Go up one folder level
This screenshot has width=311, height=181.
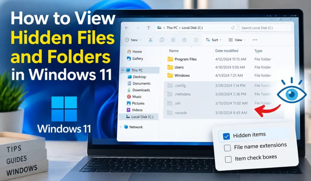[x=148, y=28]
